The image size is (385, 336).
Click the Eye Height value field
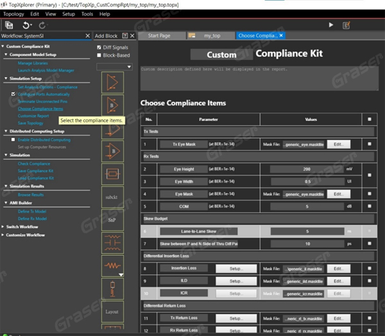point(307,169)
